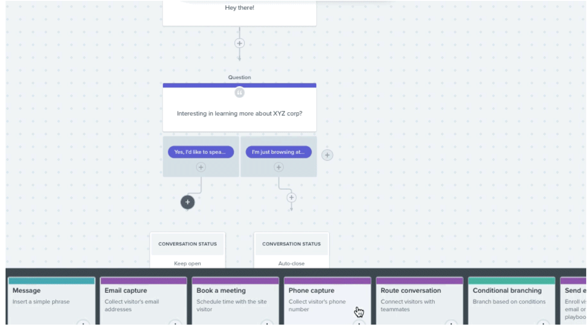
Task: Click the dark plus on the left branch
Action: coord(187,202)
